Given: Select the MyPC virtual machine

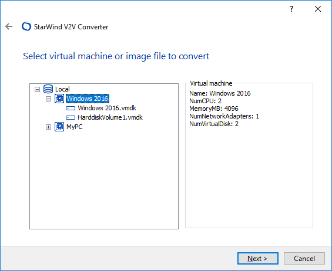Looking at the screenshot, I should point(75,127).
